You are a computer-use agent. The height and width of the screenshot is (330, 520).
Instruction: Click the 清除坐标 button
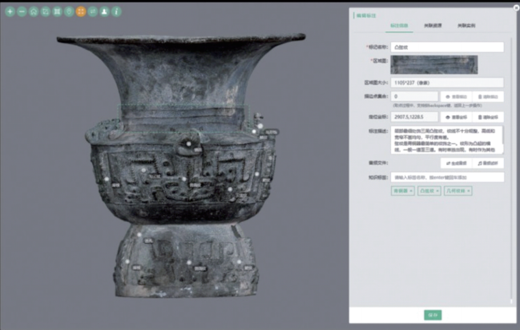(x=487, y=117)
